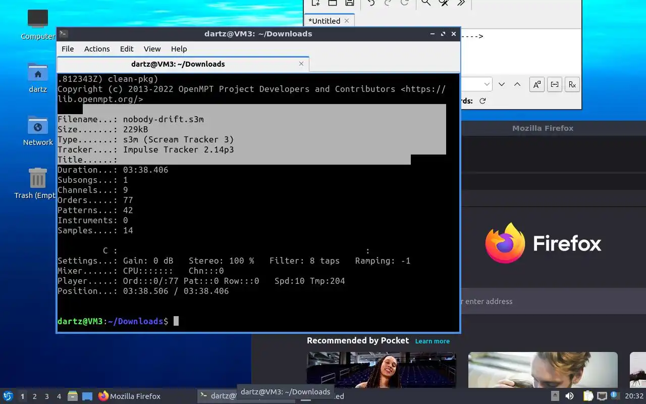Open the Actions menu in the terminal
This screenshot has height=404, width=646.
[97, 49]
